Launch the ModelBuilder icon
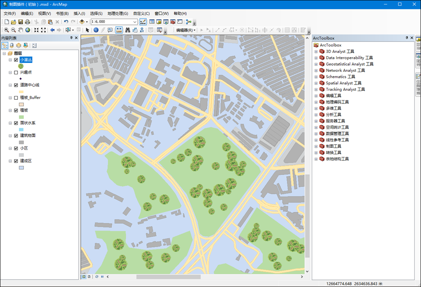 tap(189, 22)
